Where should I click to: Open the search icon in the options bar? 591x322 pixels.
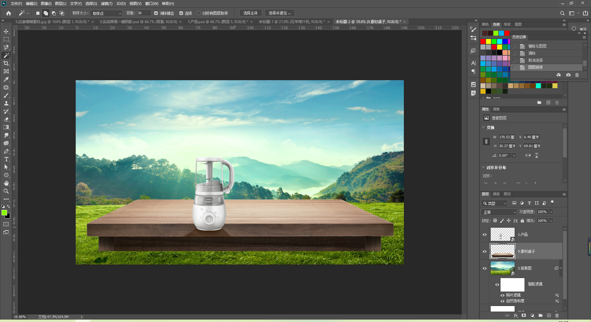(562, 13)
